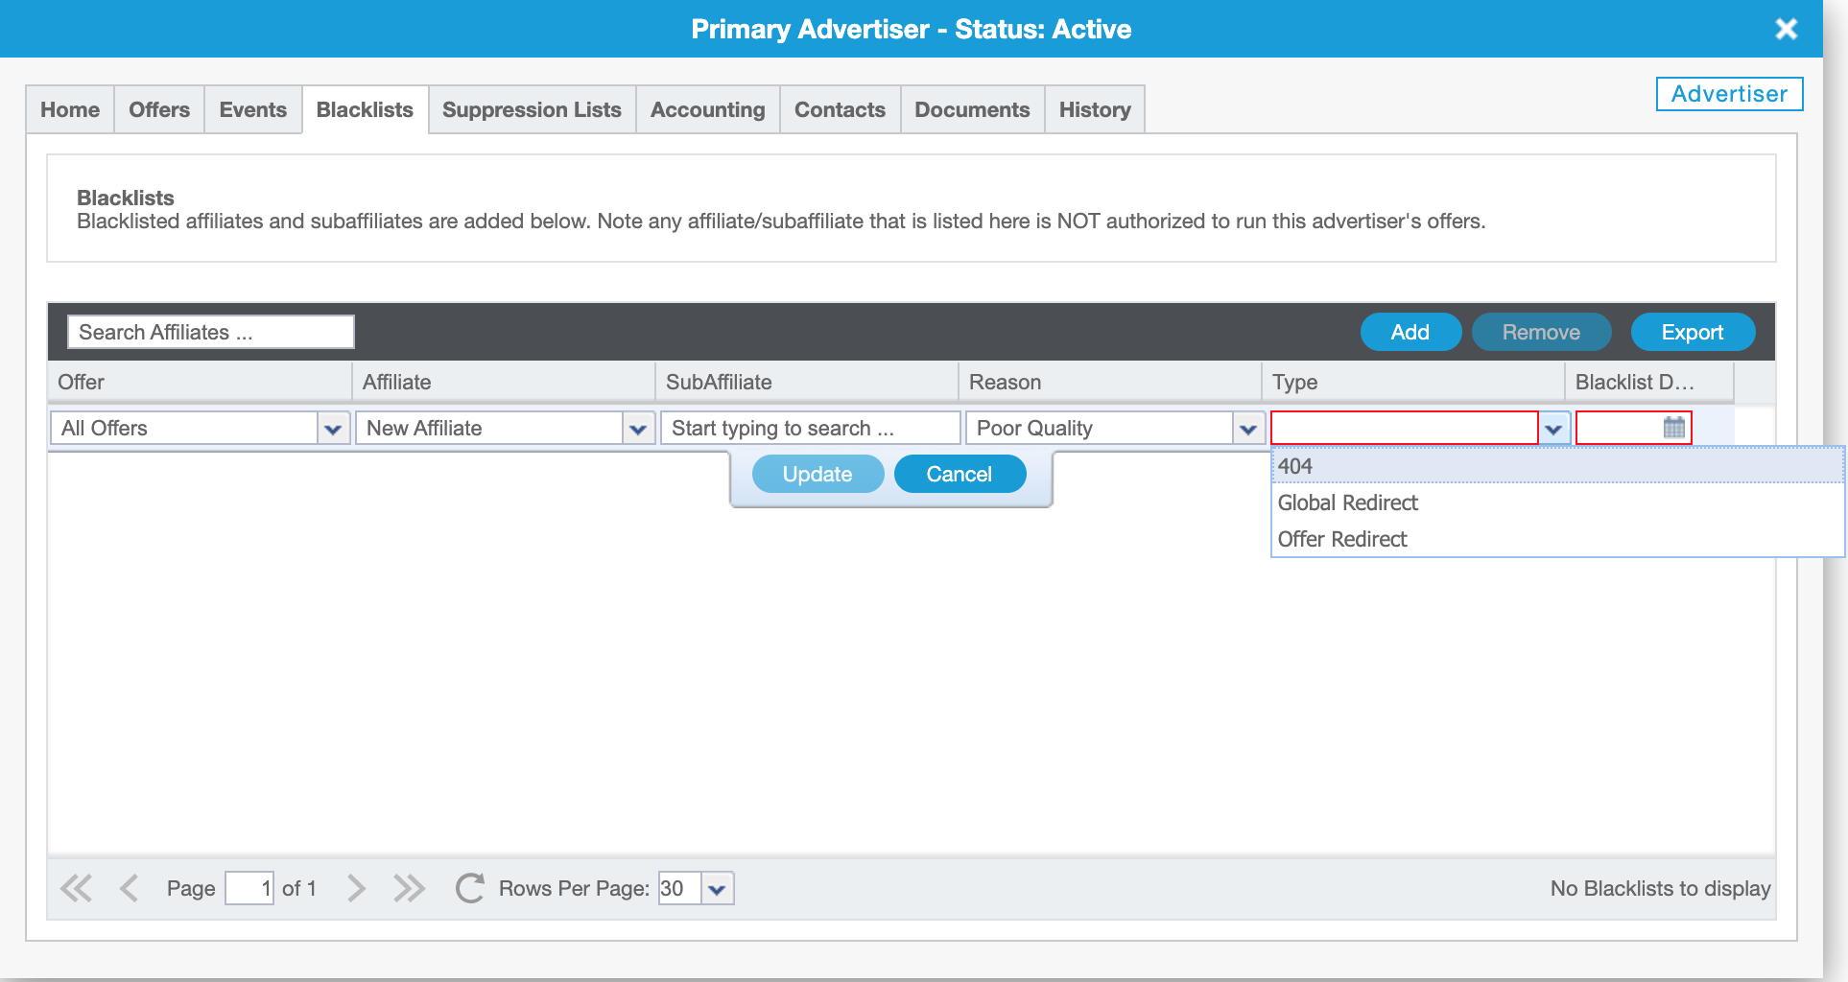View the Contacts tab
Viewport: 1848px width, 982px height.
pyautogui.click(x=840, y=110)
